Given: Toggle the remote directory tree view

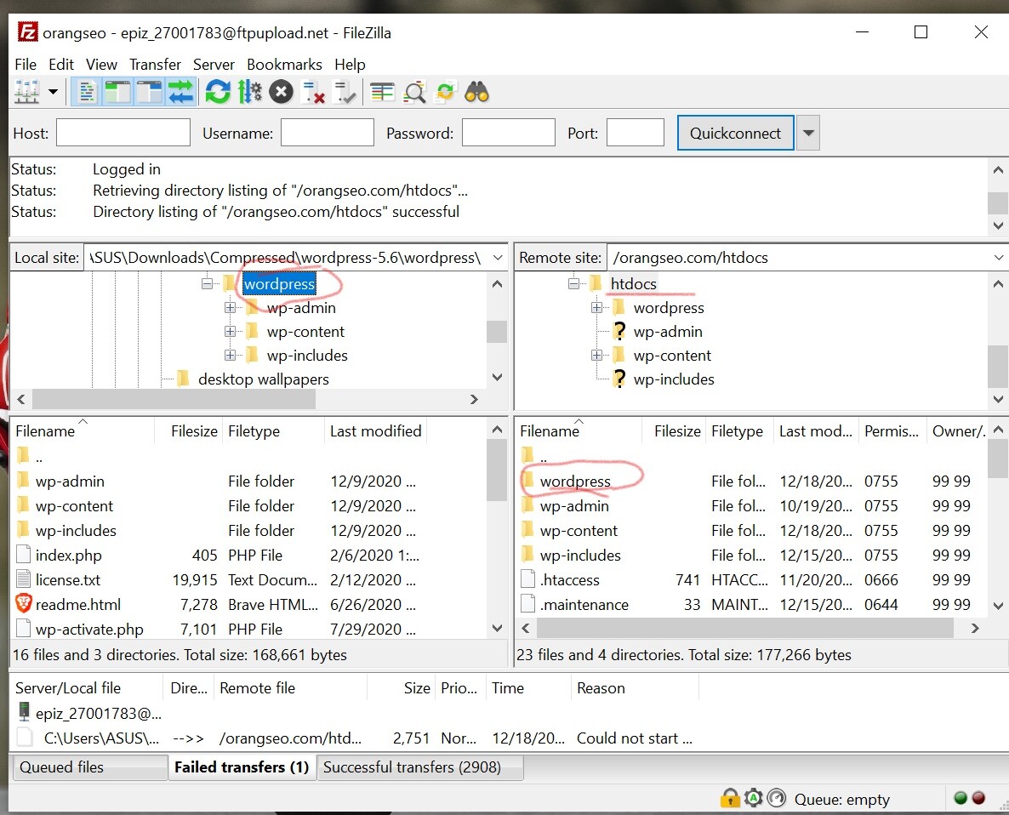Looking at the screenshot, I should (x=149, y=92).
